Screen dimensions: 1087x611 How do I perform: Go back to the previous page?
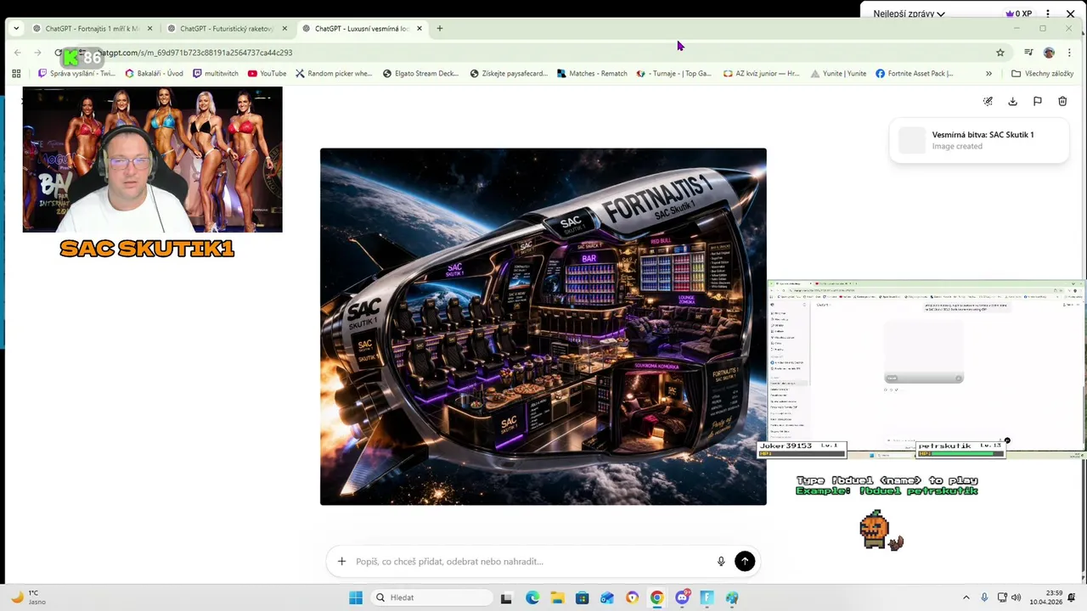tap(18, 53)
